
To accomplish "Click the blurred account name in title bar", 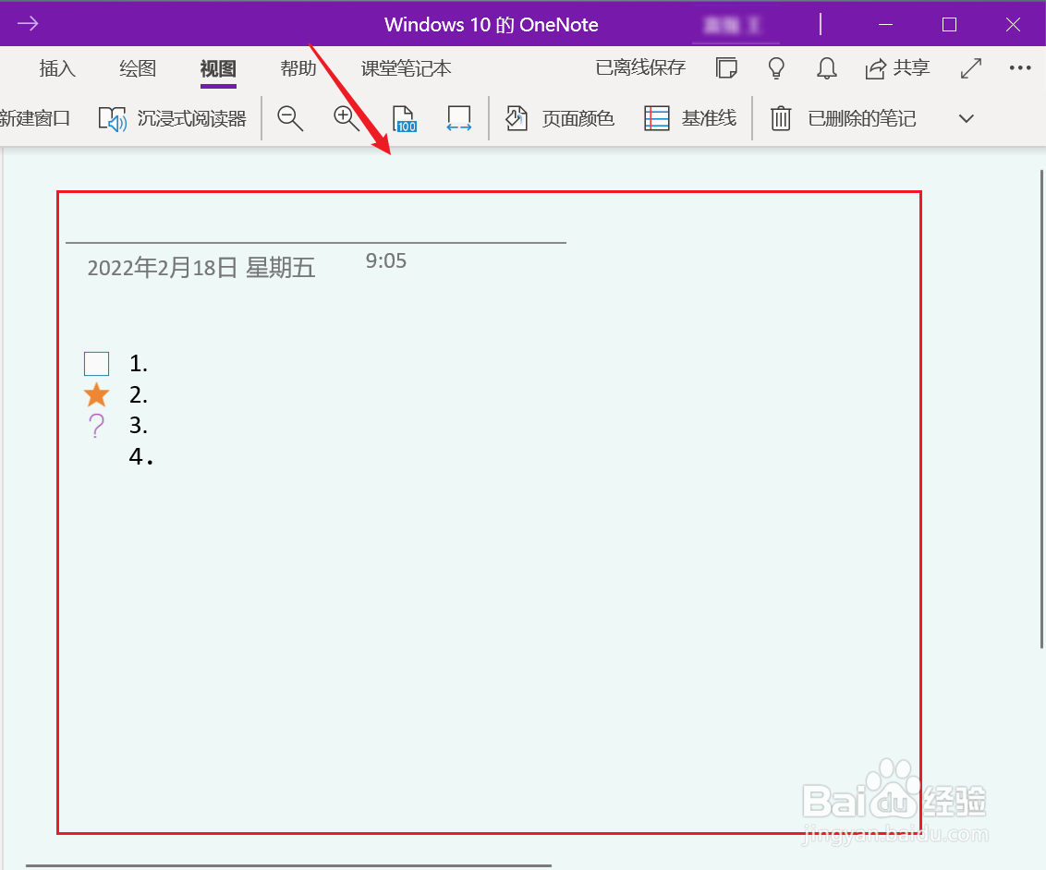I will 733,25.
